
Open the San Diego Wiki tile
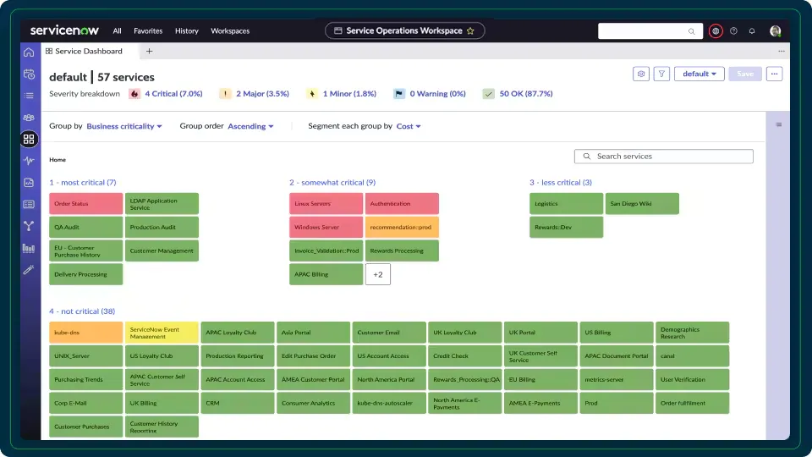642,204
